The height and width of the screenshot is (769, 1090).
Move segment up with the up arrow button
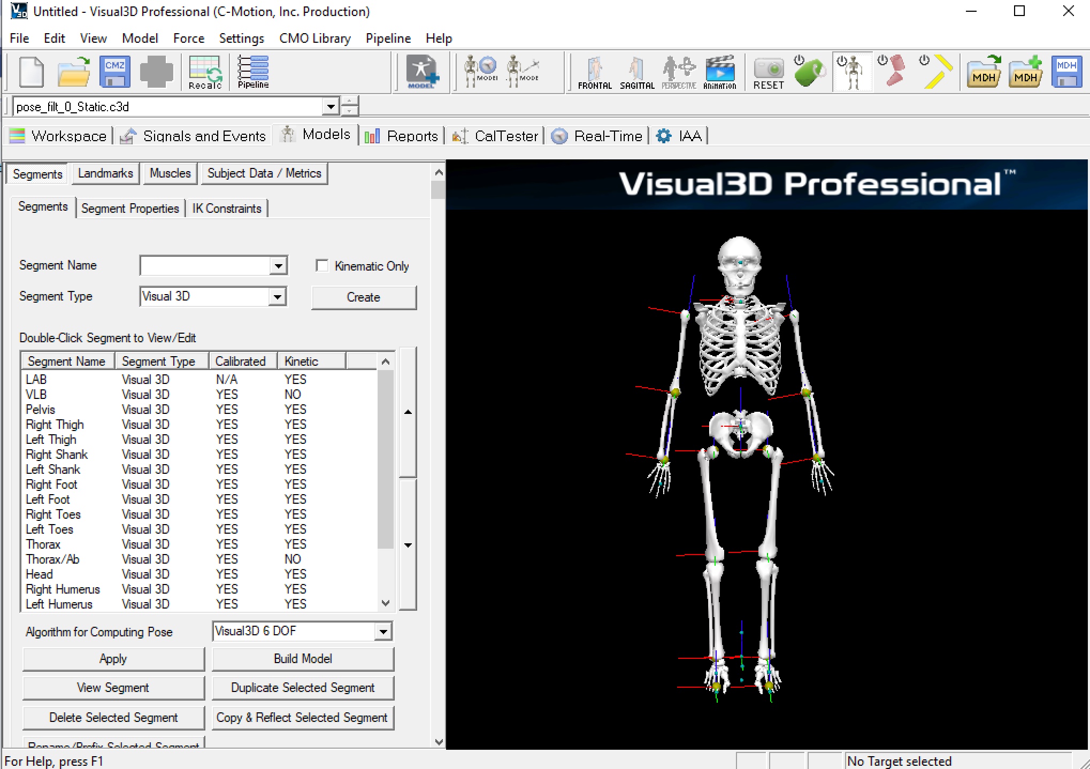click(x=408, y=412)
